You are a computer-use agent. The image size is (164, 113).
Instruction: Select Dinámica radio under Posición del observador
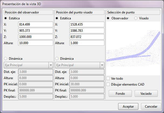(x=6, y=59)
